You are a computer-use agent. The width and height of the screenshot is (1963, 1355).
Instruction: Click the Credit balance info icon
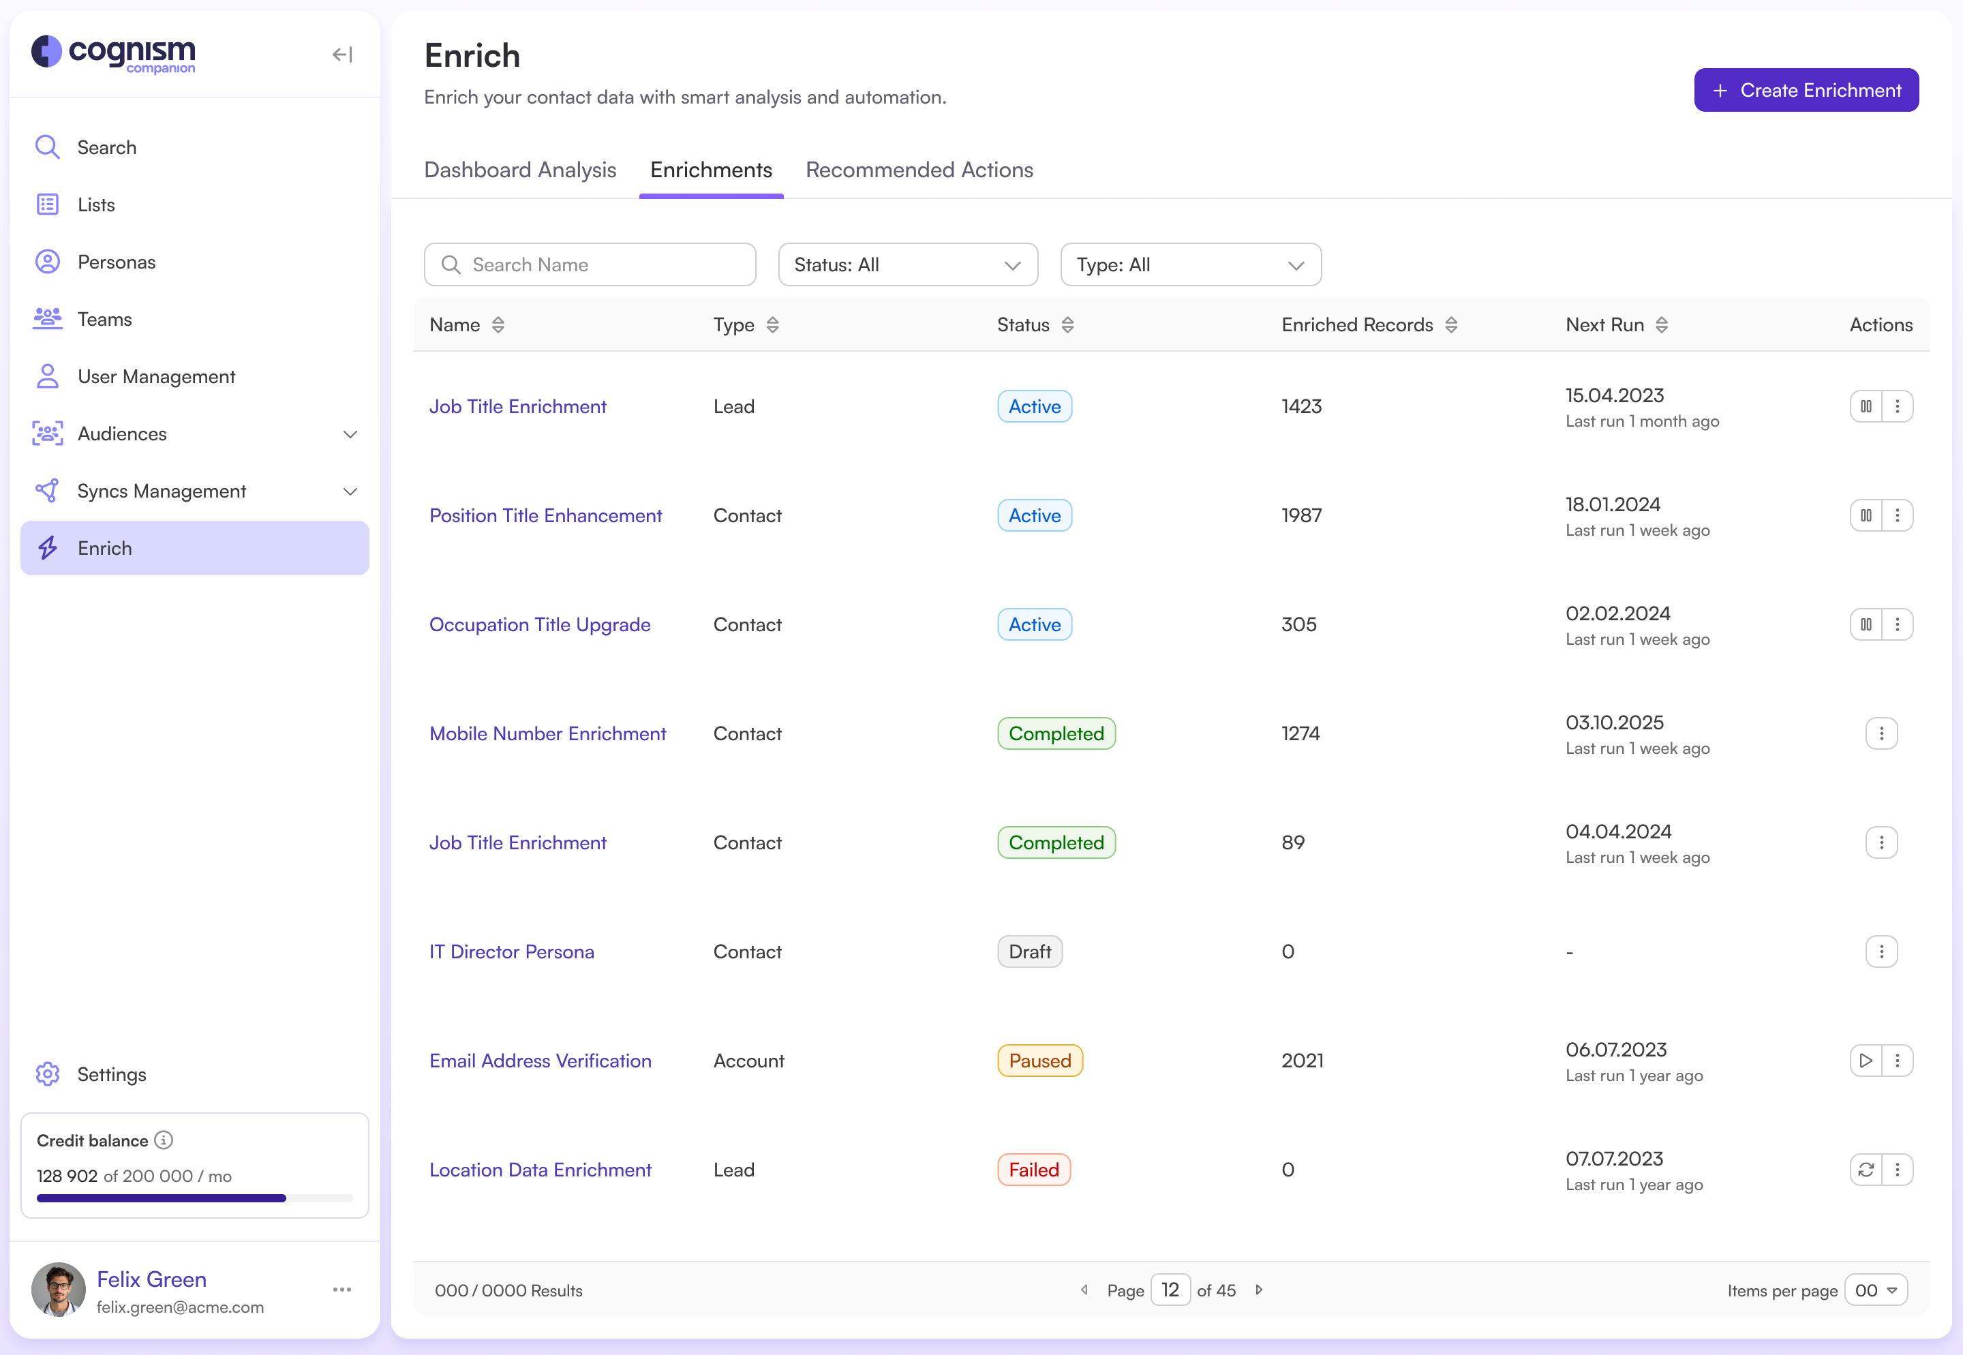click(164, 1140)
